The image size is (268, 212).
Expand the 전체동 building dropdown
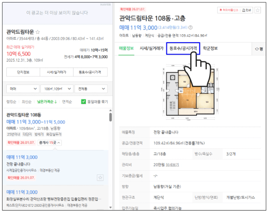coord(91,89)
